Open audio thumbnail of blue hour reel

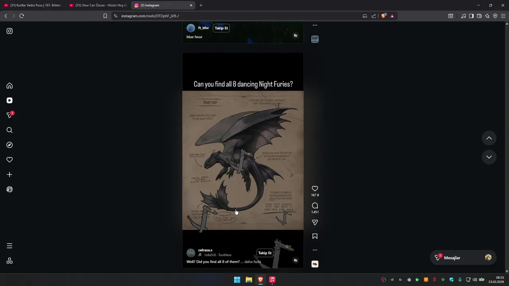click(x=315, y=39)
